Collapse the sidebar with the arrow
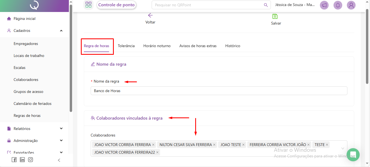 [x=59, y=160]
